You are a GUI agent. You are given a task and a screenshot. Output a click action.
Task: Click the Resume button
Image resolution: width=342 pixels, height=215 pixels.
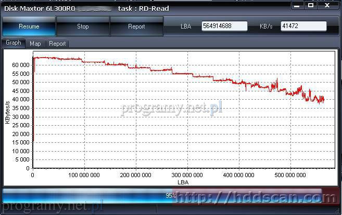(29, 26)
